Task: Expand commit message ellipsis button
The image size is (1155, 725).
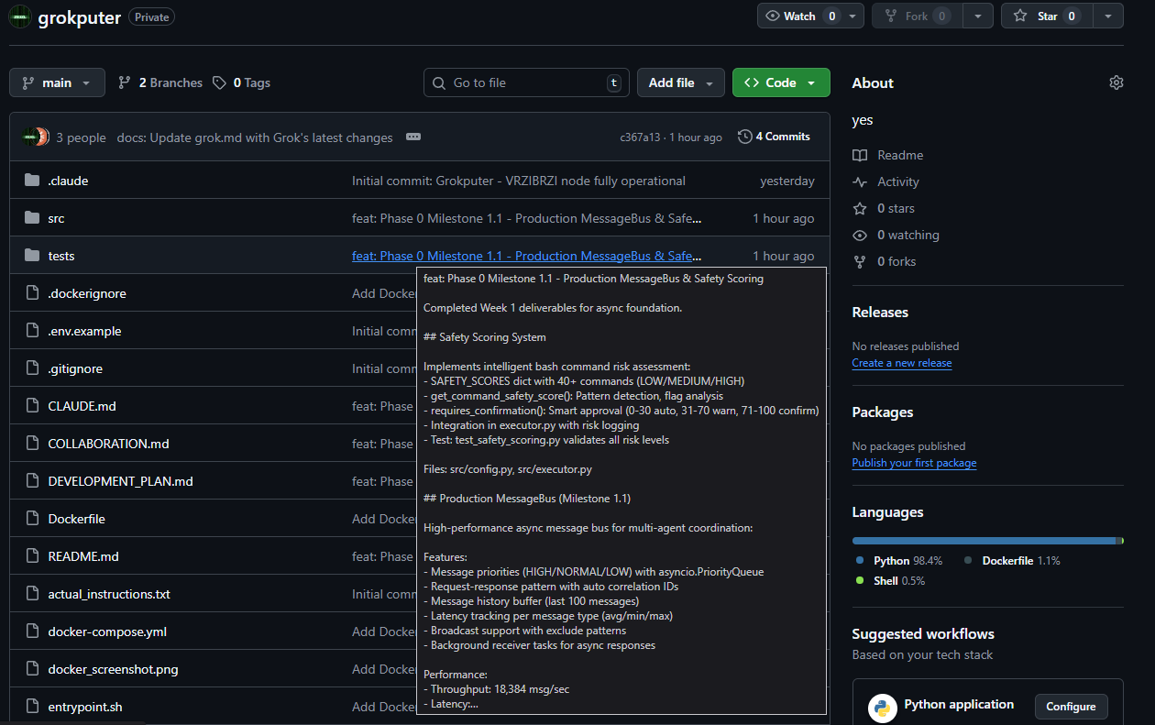Action: click(413, 137)
